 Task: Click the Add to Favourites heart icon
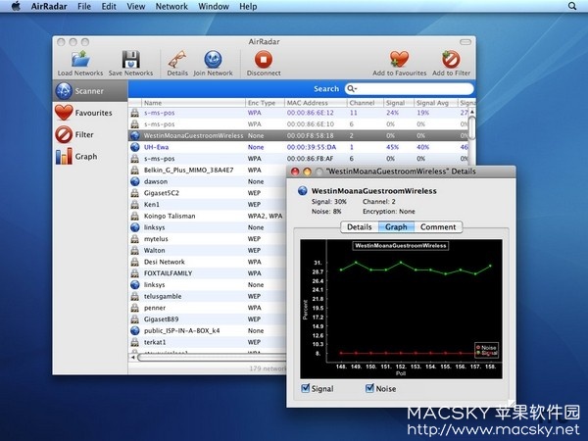[x=399, y=59]
